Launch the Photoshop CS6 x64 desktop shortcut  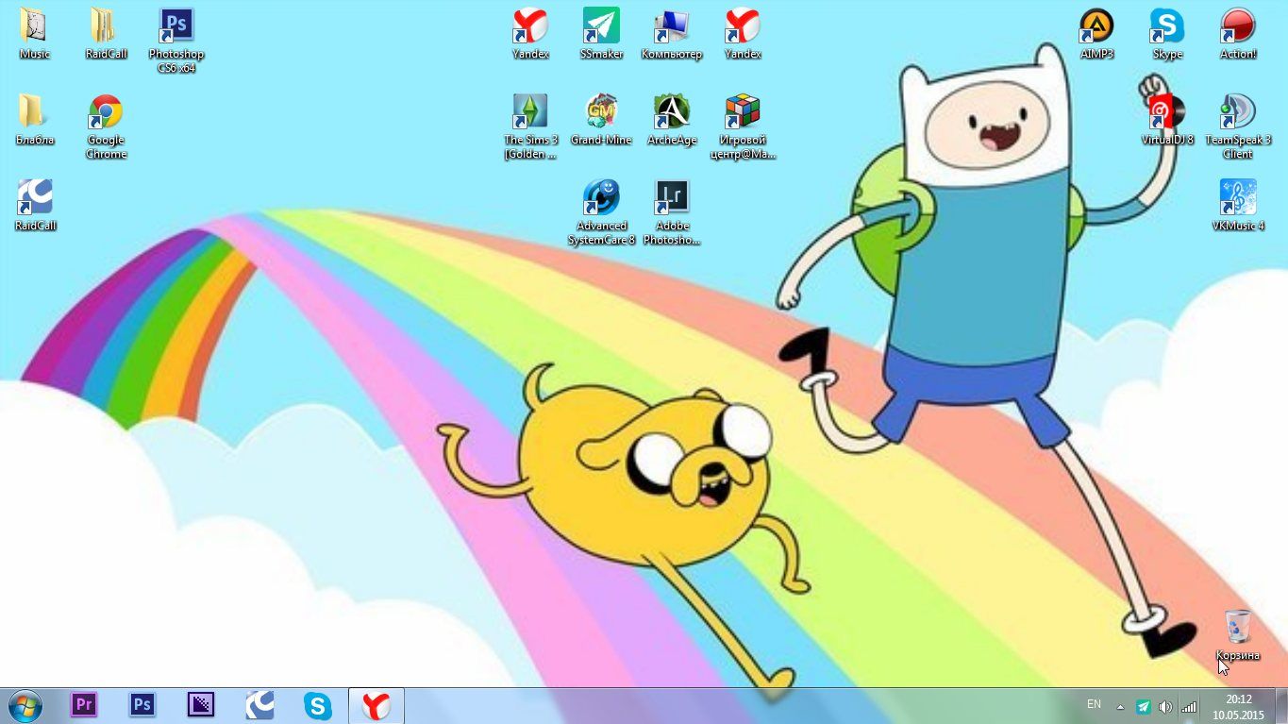pyautogui.click(x=176, y=41)
